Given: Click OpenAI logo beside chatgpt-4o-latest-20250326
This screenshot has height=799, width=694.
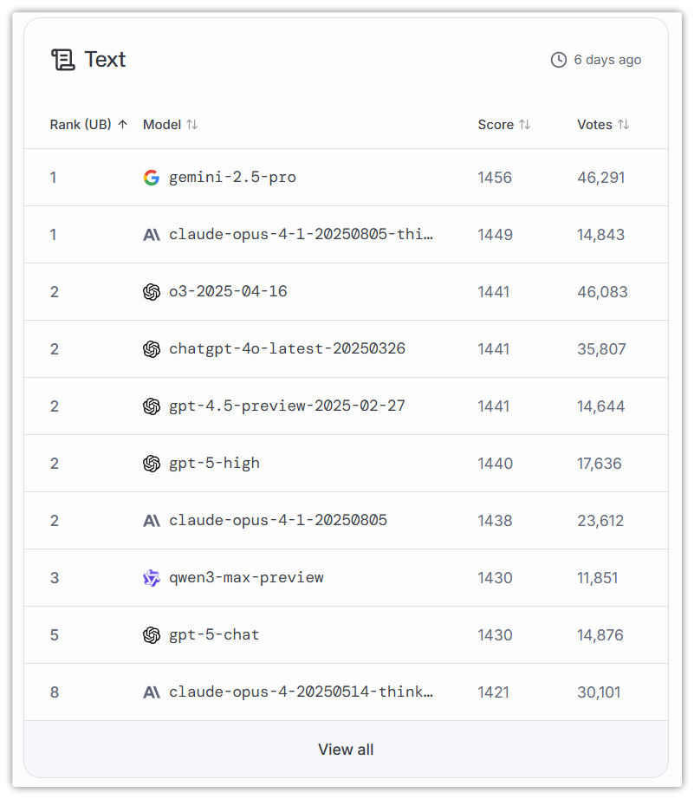Looking at the screenshot, I should pyautogui.click(x=152, y=349).
